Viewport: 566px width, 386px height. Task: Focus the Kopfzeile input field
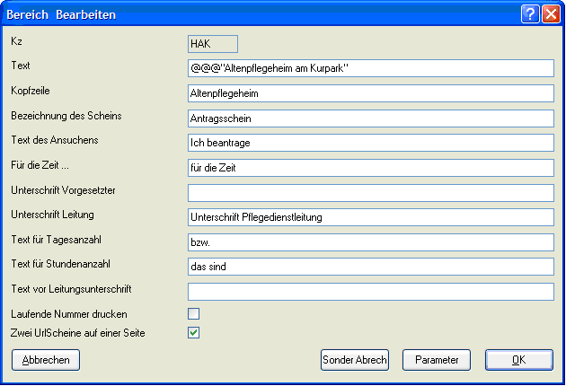click(370, 93)
